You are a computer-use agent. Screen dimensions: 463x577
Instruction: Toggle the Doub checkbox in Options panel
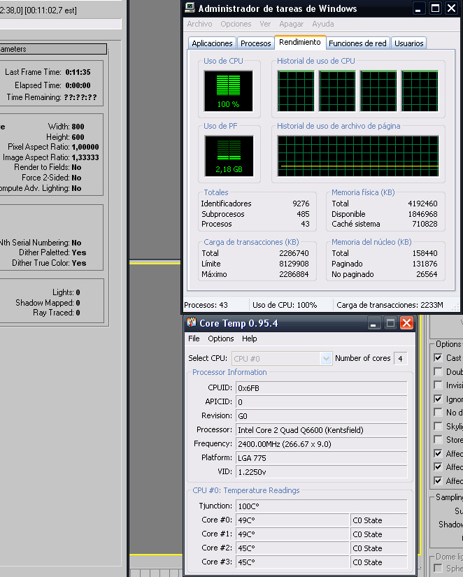pos(438,371)
